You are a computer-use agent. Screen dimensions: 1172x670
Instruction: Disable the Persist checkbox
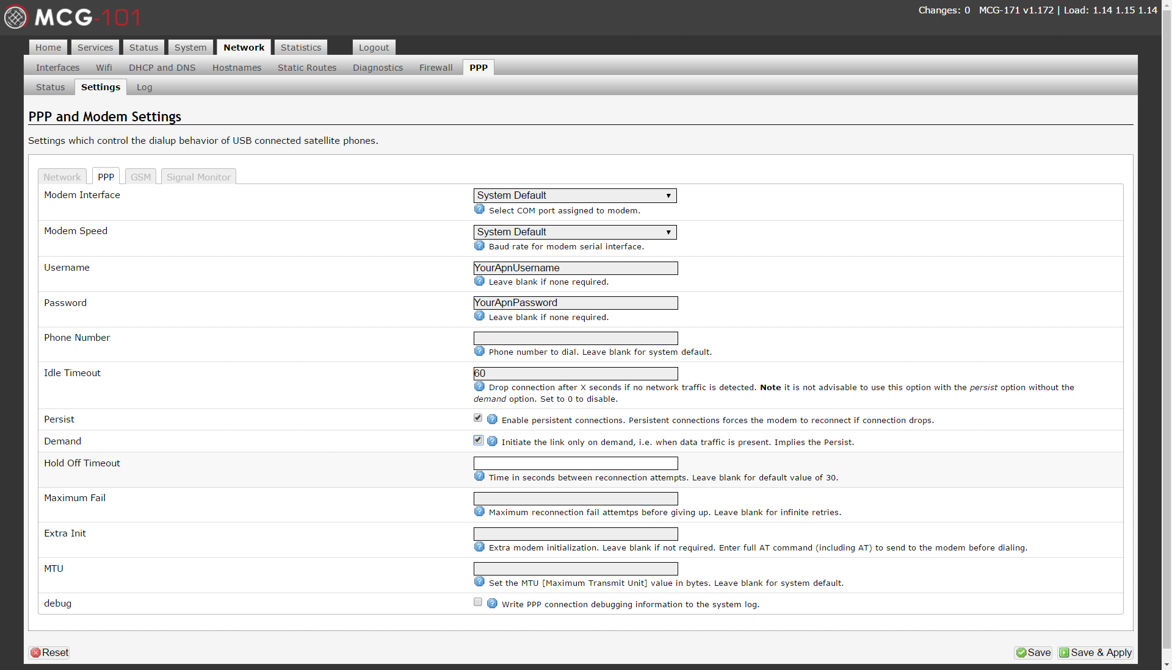478,418
